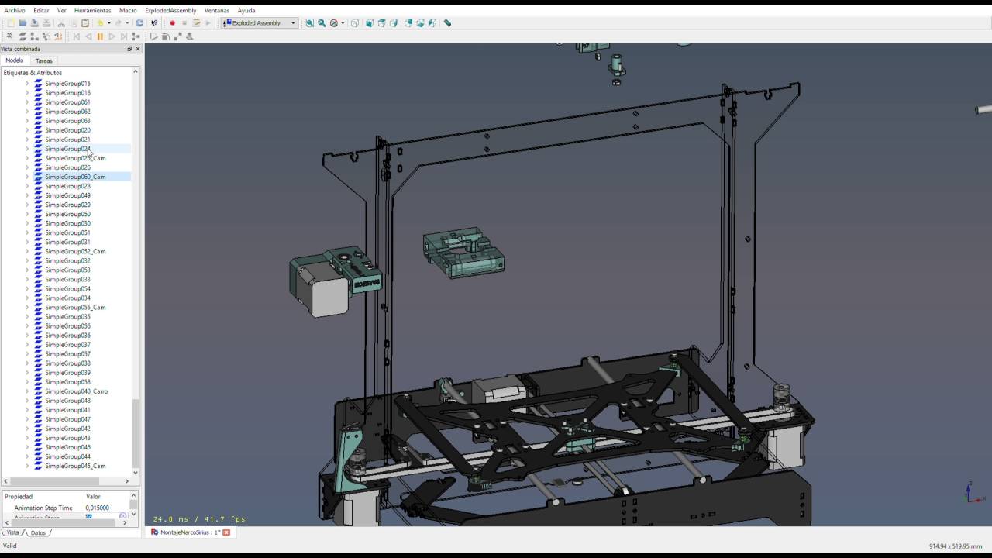Click the What's This help icon
The width and height of the screenshot is (992, 558).
pos(154,23)
